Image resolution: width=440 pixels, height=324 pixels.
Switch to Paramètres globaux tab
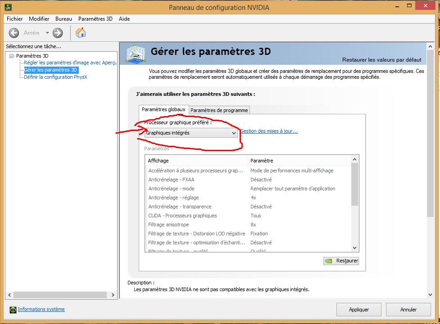[x=163, y=109]
